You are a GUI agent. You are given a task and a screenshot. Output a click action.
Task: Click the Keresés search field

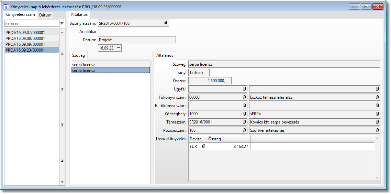pos(31,23)
